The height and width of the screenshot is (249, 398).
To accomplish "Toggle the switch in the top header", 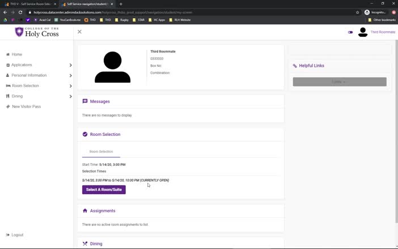I will (x=350, y=32).
